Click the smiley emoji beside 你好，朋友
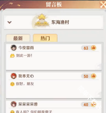This screenshot has height=113, width=106. [x=12, y=84]
